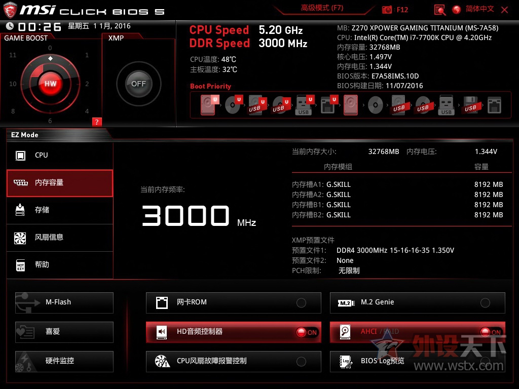Select legacy highlighted hard disk boot icon
Screen dimensions: 519x389
[351, 105]
